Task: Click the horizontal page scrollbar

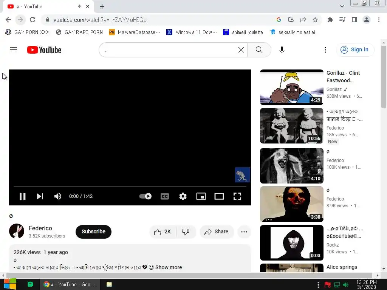Action: tap(189, 275)
